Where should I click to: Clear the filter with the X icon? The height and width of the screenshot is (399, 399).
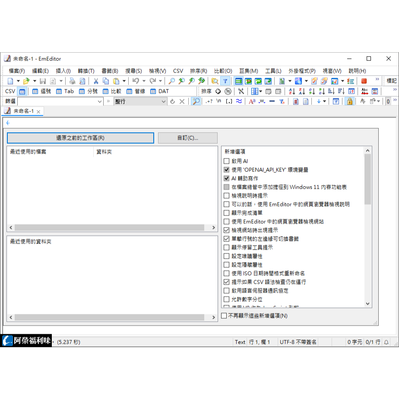(x=182, y=101)
